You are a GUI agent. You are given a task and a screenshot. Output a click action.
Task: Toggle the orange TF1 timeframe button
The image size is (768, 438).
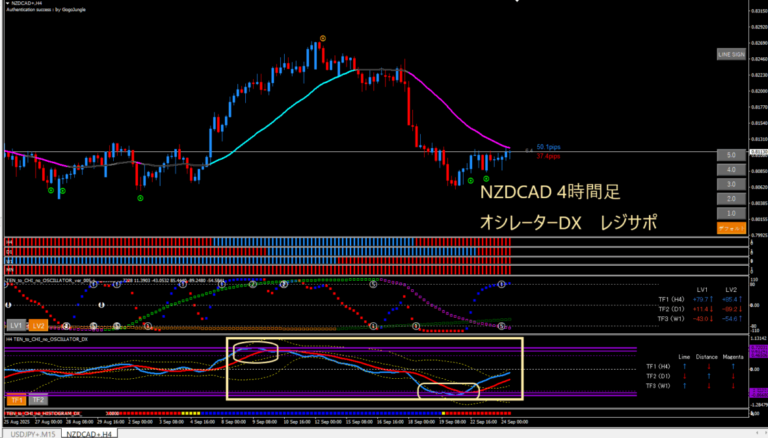(x=16, y=400)
